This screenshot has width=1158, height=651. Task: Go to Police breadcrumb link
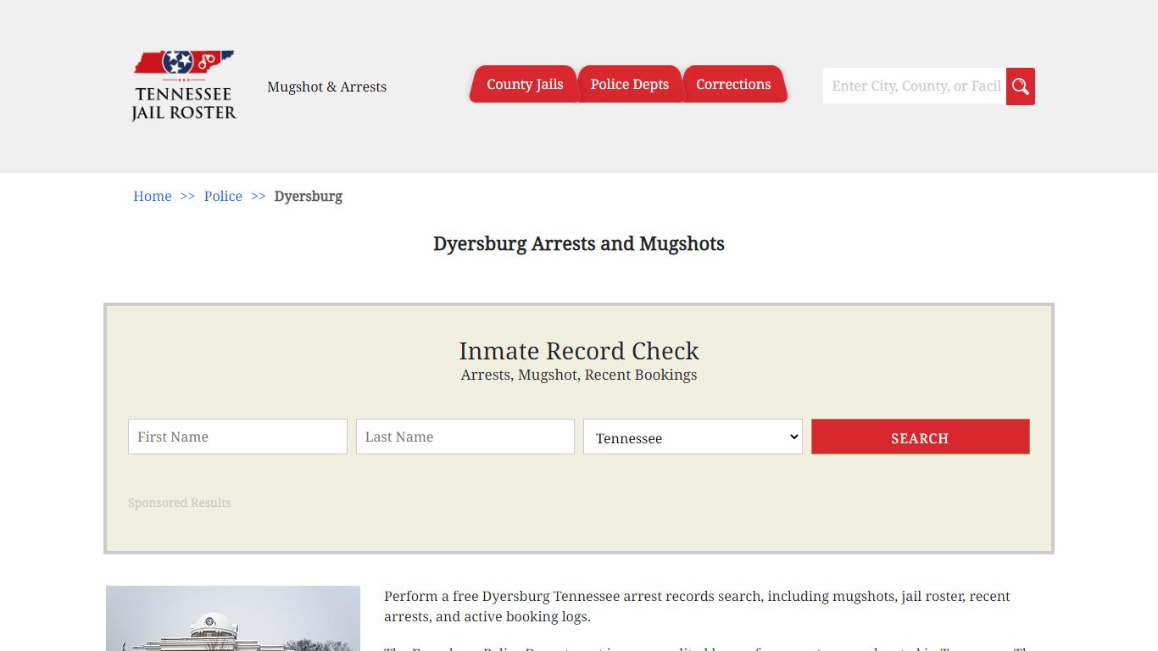click(223, 196)
